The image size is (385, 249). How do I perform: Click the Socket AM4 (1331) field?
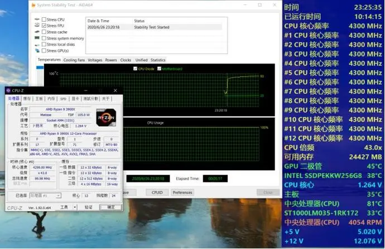[60, 121]
